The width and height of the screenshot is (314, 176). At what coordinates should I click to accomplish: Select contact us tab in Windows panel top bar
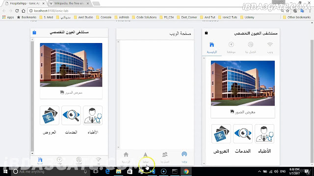pos(251,48)
